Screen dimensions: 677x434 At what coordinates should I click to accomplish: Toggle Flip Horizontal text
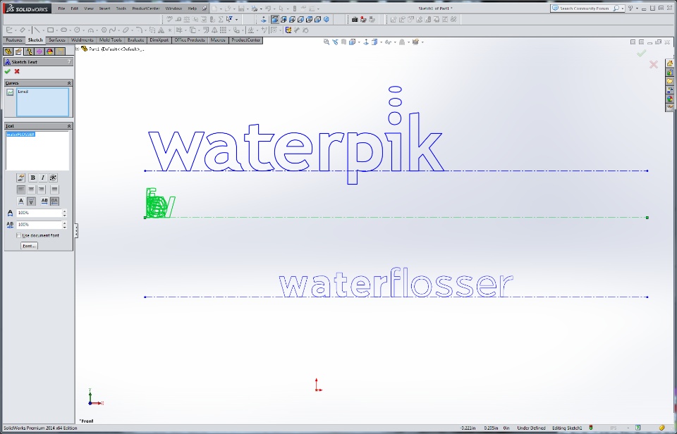[54, 201]
